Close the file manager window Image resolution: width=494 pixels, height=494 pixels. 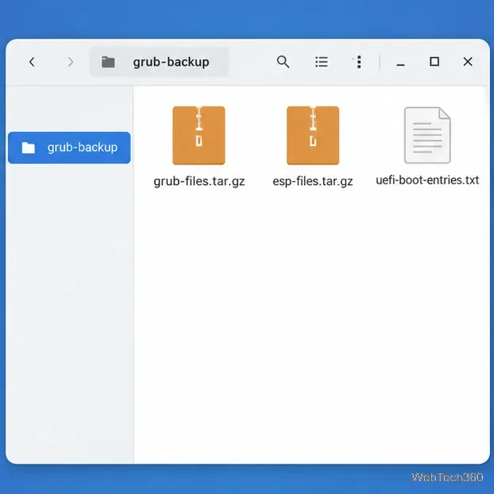(x=468, y=61)
